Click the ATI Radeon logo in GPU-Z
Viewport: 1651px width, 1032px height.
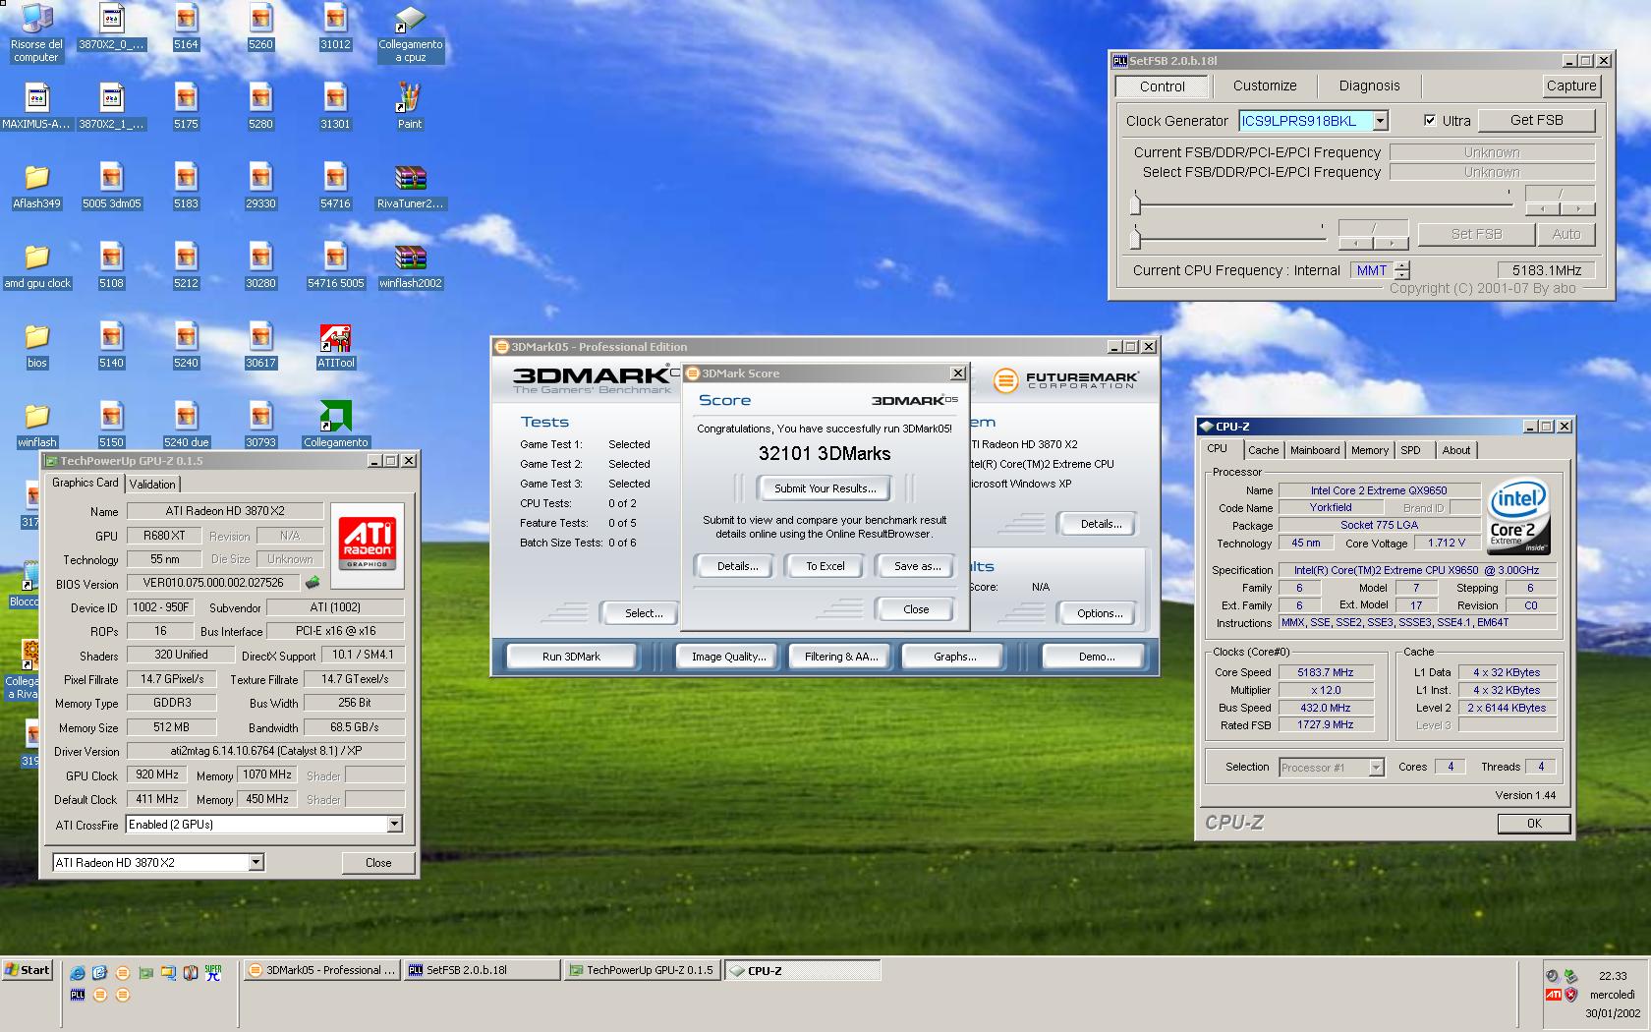pyautogui.click(x=368, y=544)
